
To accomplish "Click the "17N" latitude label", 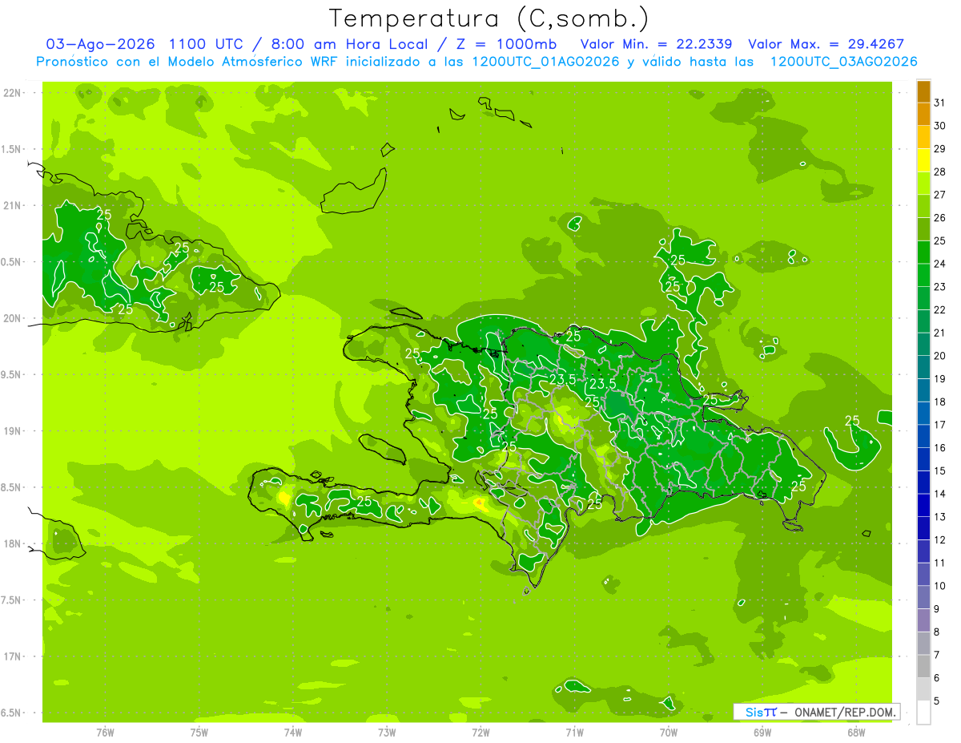I will coord(11,656).
